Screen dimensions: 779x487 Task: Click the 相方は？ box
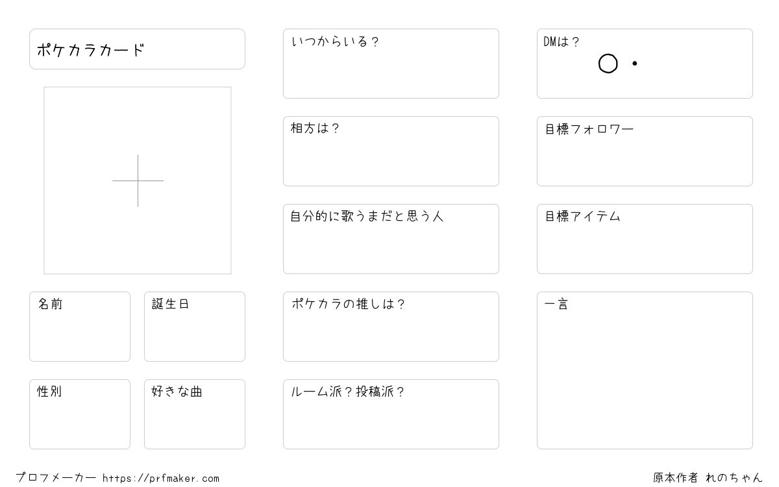coord(391,151)
